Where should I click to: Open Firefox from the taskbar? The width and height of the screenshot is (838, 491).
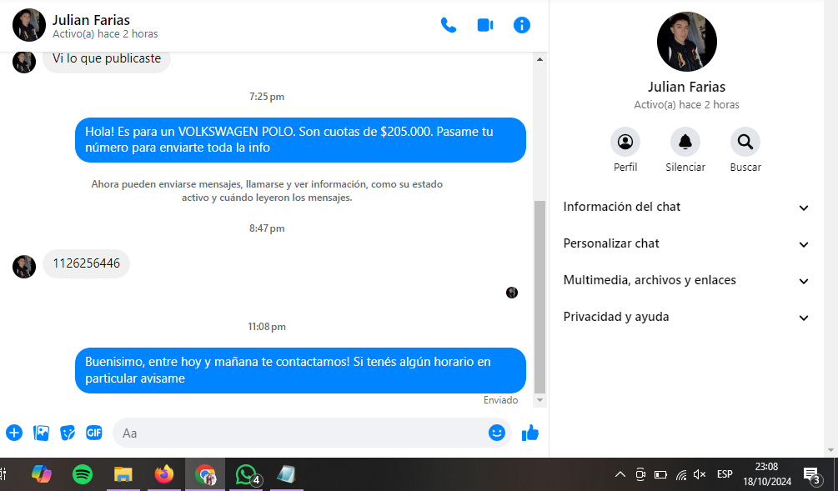[164, 473]
